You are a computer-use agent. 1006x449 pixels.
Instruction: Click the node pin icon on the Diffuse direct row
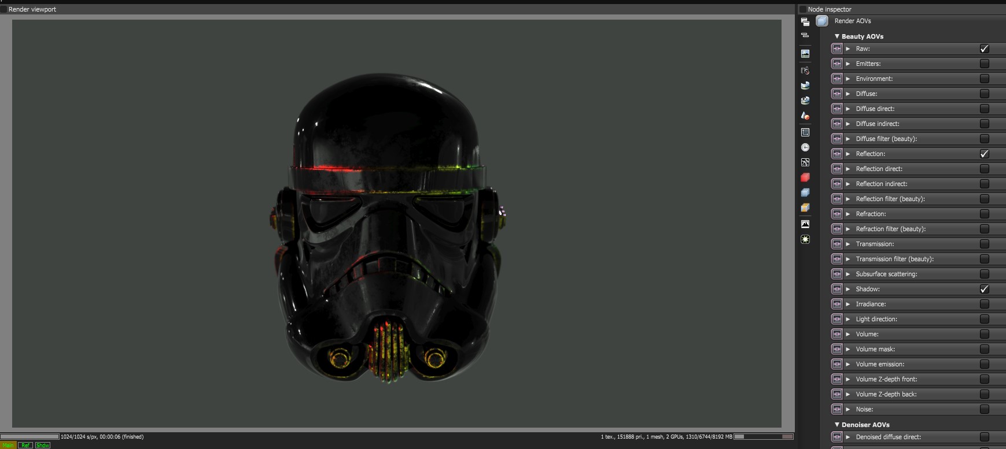pyautogui.click(x=837, y=109)
